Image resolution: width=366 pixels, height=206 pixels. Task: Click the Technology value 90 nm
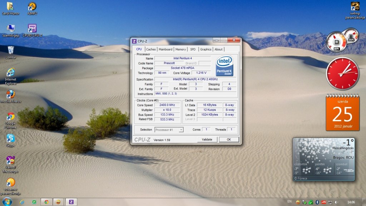click(x=162, y=73)
